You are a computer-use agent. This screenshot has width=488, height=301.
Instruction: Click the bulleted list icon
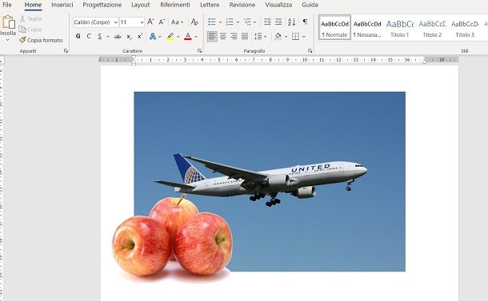(x=212, y=22)
